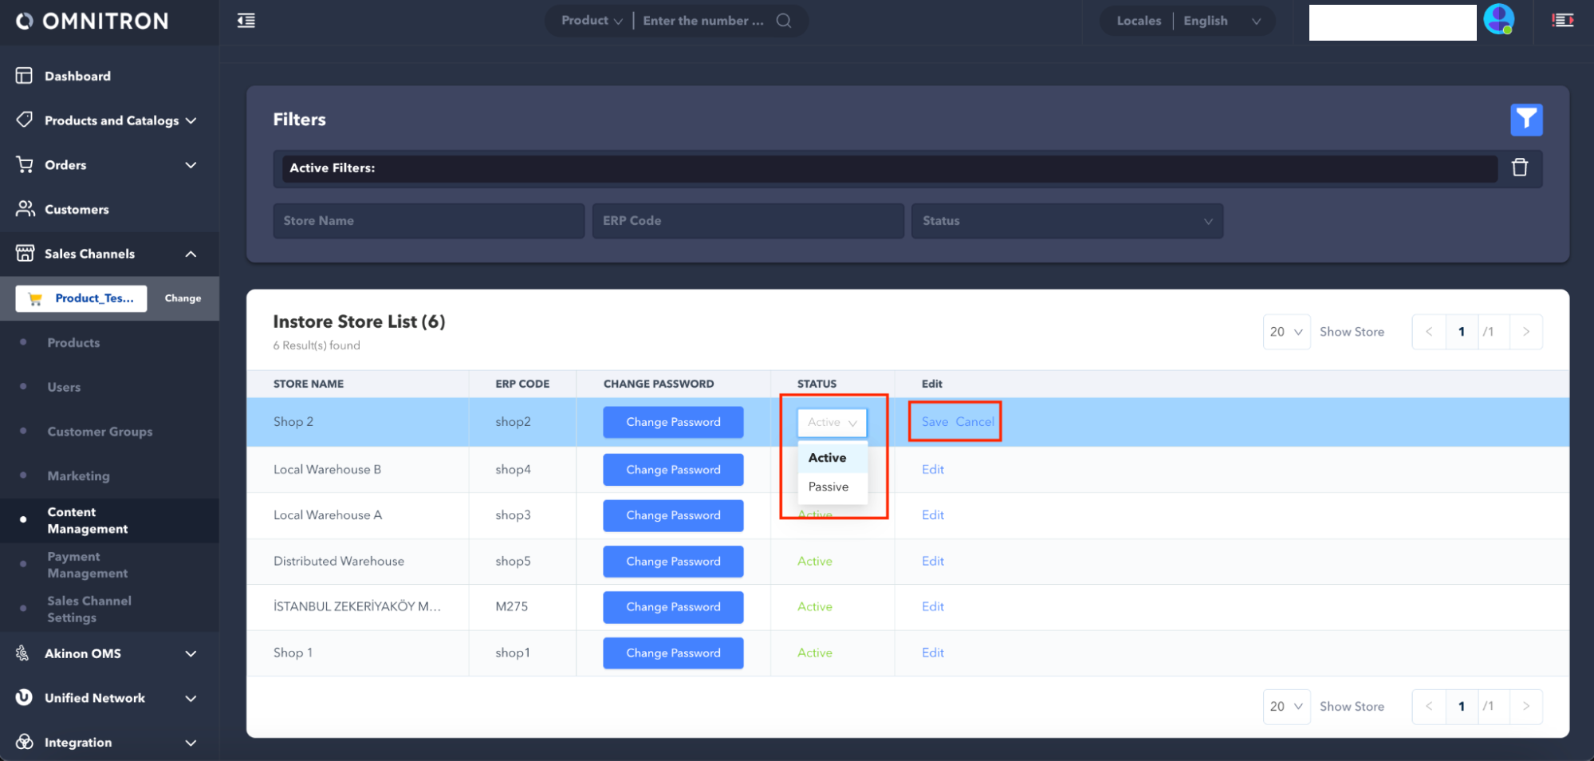Open the user profile avatar
The height and width of the screenshot is (761, 1594).
pyautogui.click(x=1498, y=20)
